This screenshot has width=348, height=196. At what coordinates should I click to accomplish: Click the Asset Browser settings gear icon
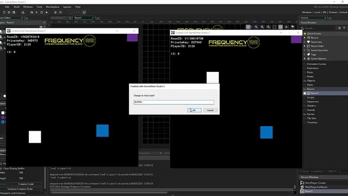tap(339, 28)
